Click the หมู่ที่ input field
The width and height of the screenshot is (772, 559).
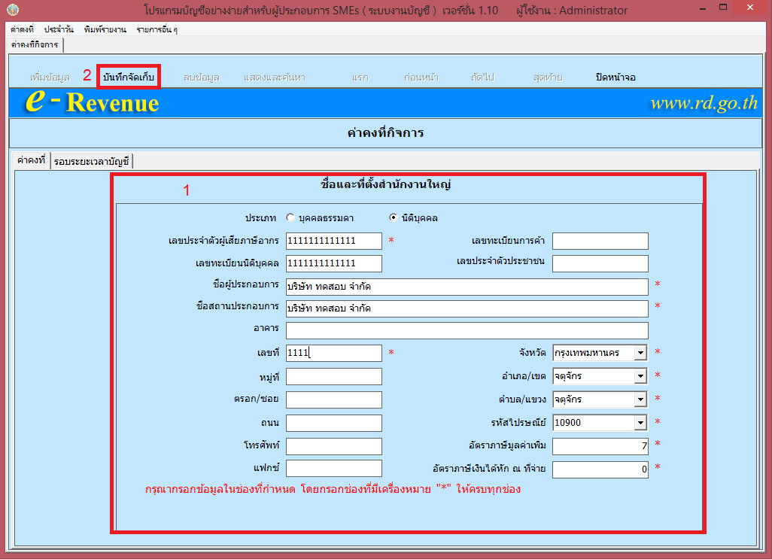tap(334, 376)
